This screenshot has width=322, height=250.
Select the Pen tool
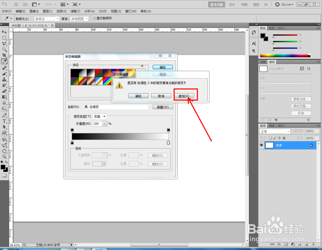point(4,115)
